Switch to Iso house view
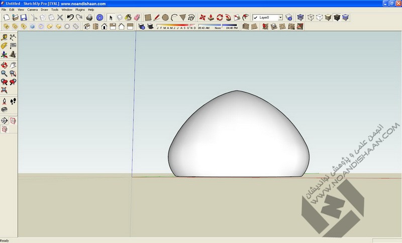Screen dimensions: 402x243 click(x=87, y=26)
